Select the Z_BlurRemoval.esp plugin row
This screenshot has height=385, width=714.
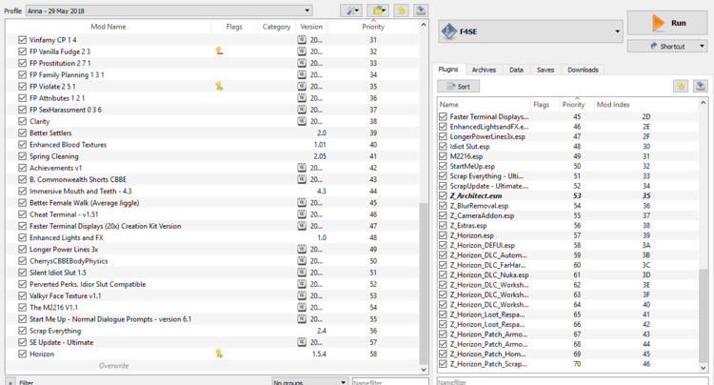tap(567, 206)
